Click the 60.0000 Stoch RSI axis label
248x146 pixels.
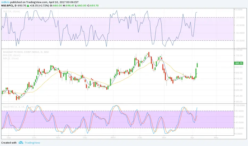[239, 117]
